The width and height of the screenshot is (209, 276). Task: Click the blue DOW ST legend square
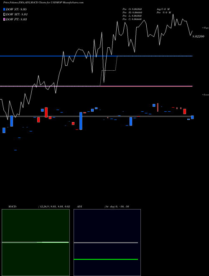[4, 9]
